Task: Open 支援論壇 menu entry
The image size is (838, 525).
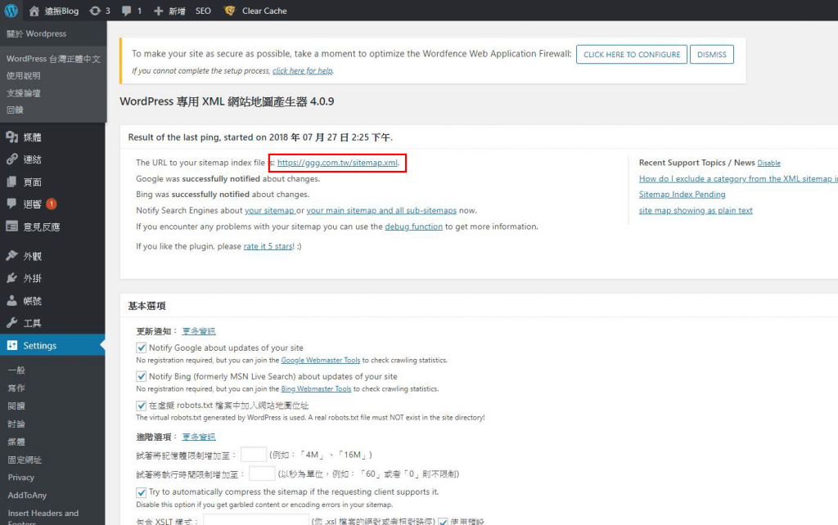Action: pyautogui.click(x=24, y=93)
